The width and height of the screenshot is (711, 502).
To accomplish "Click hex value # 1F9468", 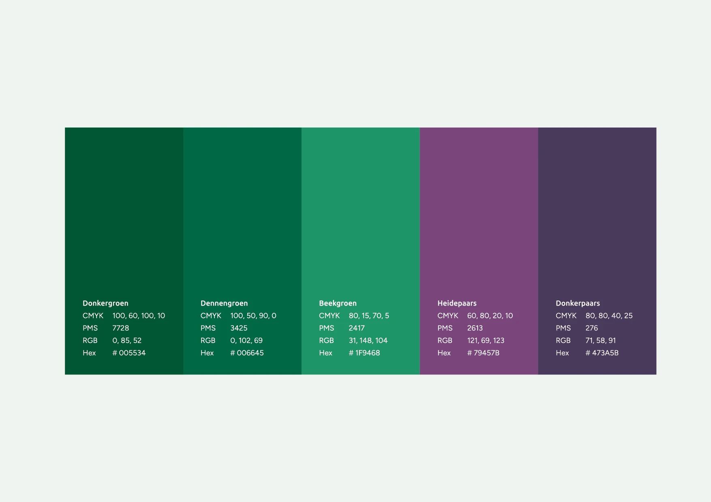I will [364, 353].
